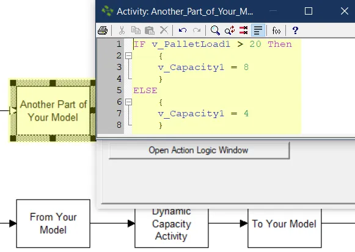Click the ELSE keyword on line 5
The height and width of the screenshot is (252, 355).
coord(145,91)
